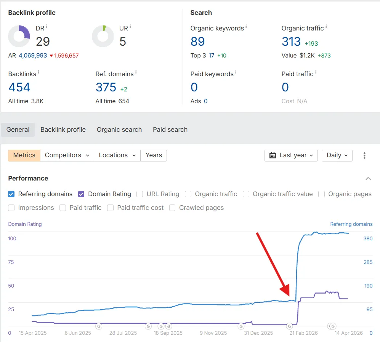The width and height of the screenshot is (380, 342).
Task: Uncheck the Referring domains checkbox
Action: [11, 194]
